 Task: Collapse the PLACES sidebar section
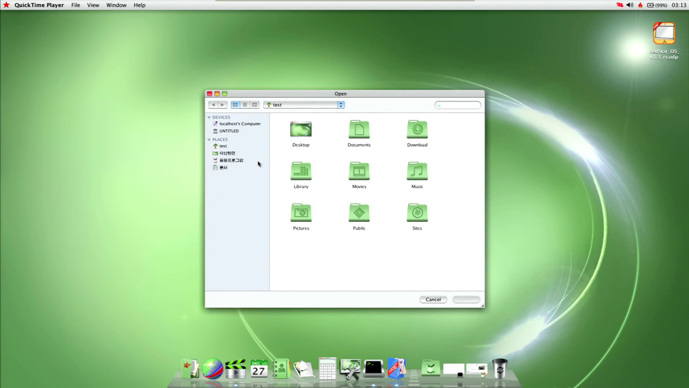(x=209, y=140)
